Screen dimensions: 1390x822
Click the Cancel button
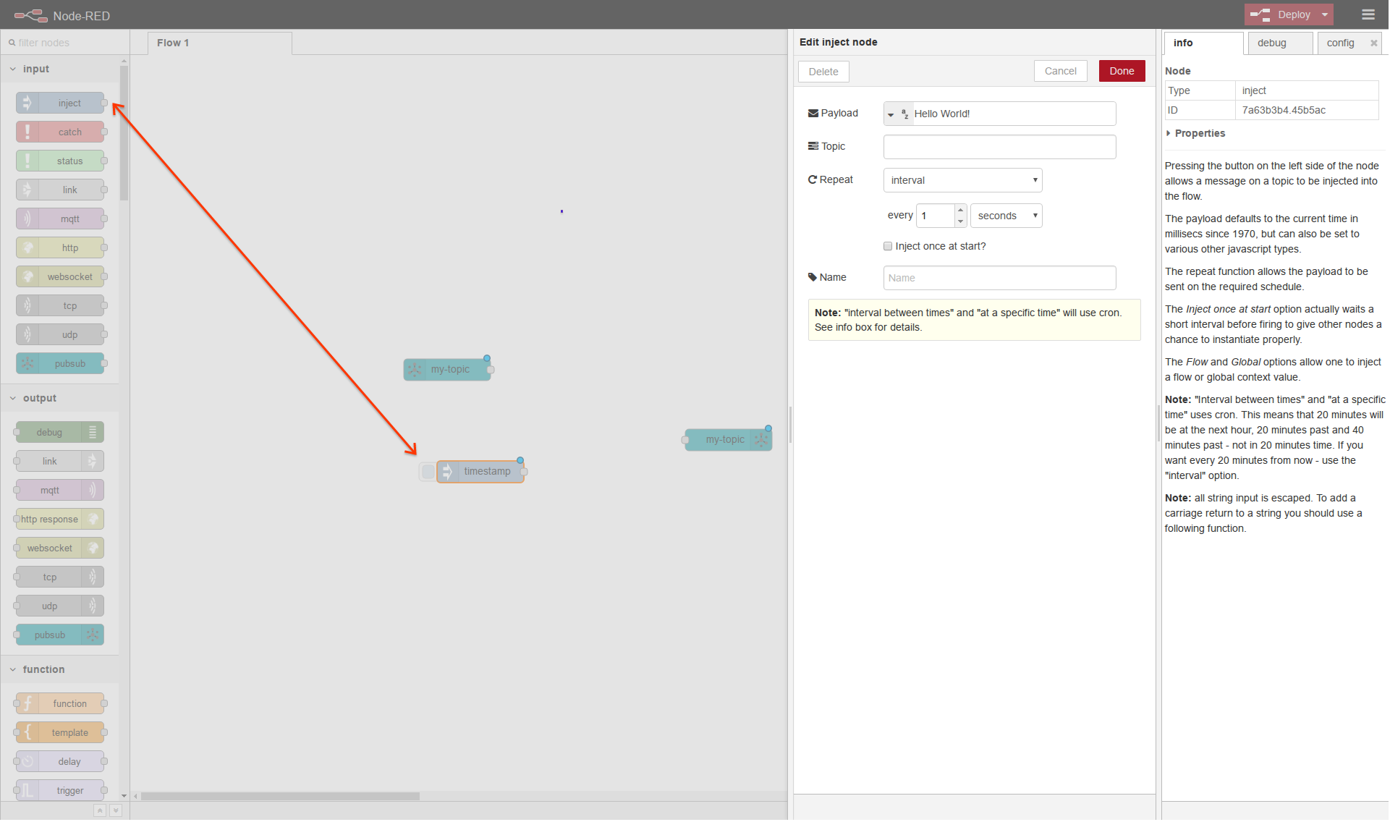click(x=1060, y=72)
